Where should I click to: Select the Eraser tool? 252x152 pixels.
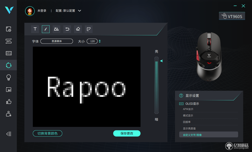[78, 29]
